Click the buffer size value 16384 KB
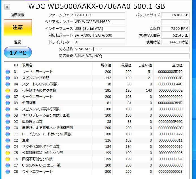 coord(175,15)
